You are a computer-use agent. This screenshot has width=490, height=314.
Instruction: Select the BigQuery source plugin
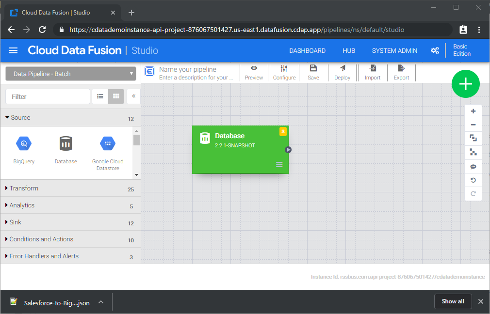coord(24,144)
